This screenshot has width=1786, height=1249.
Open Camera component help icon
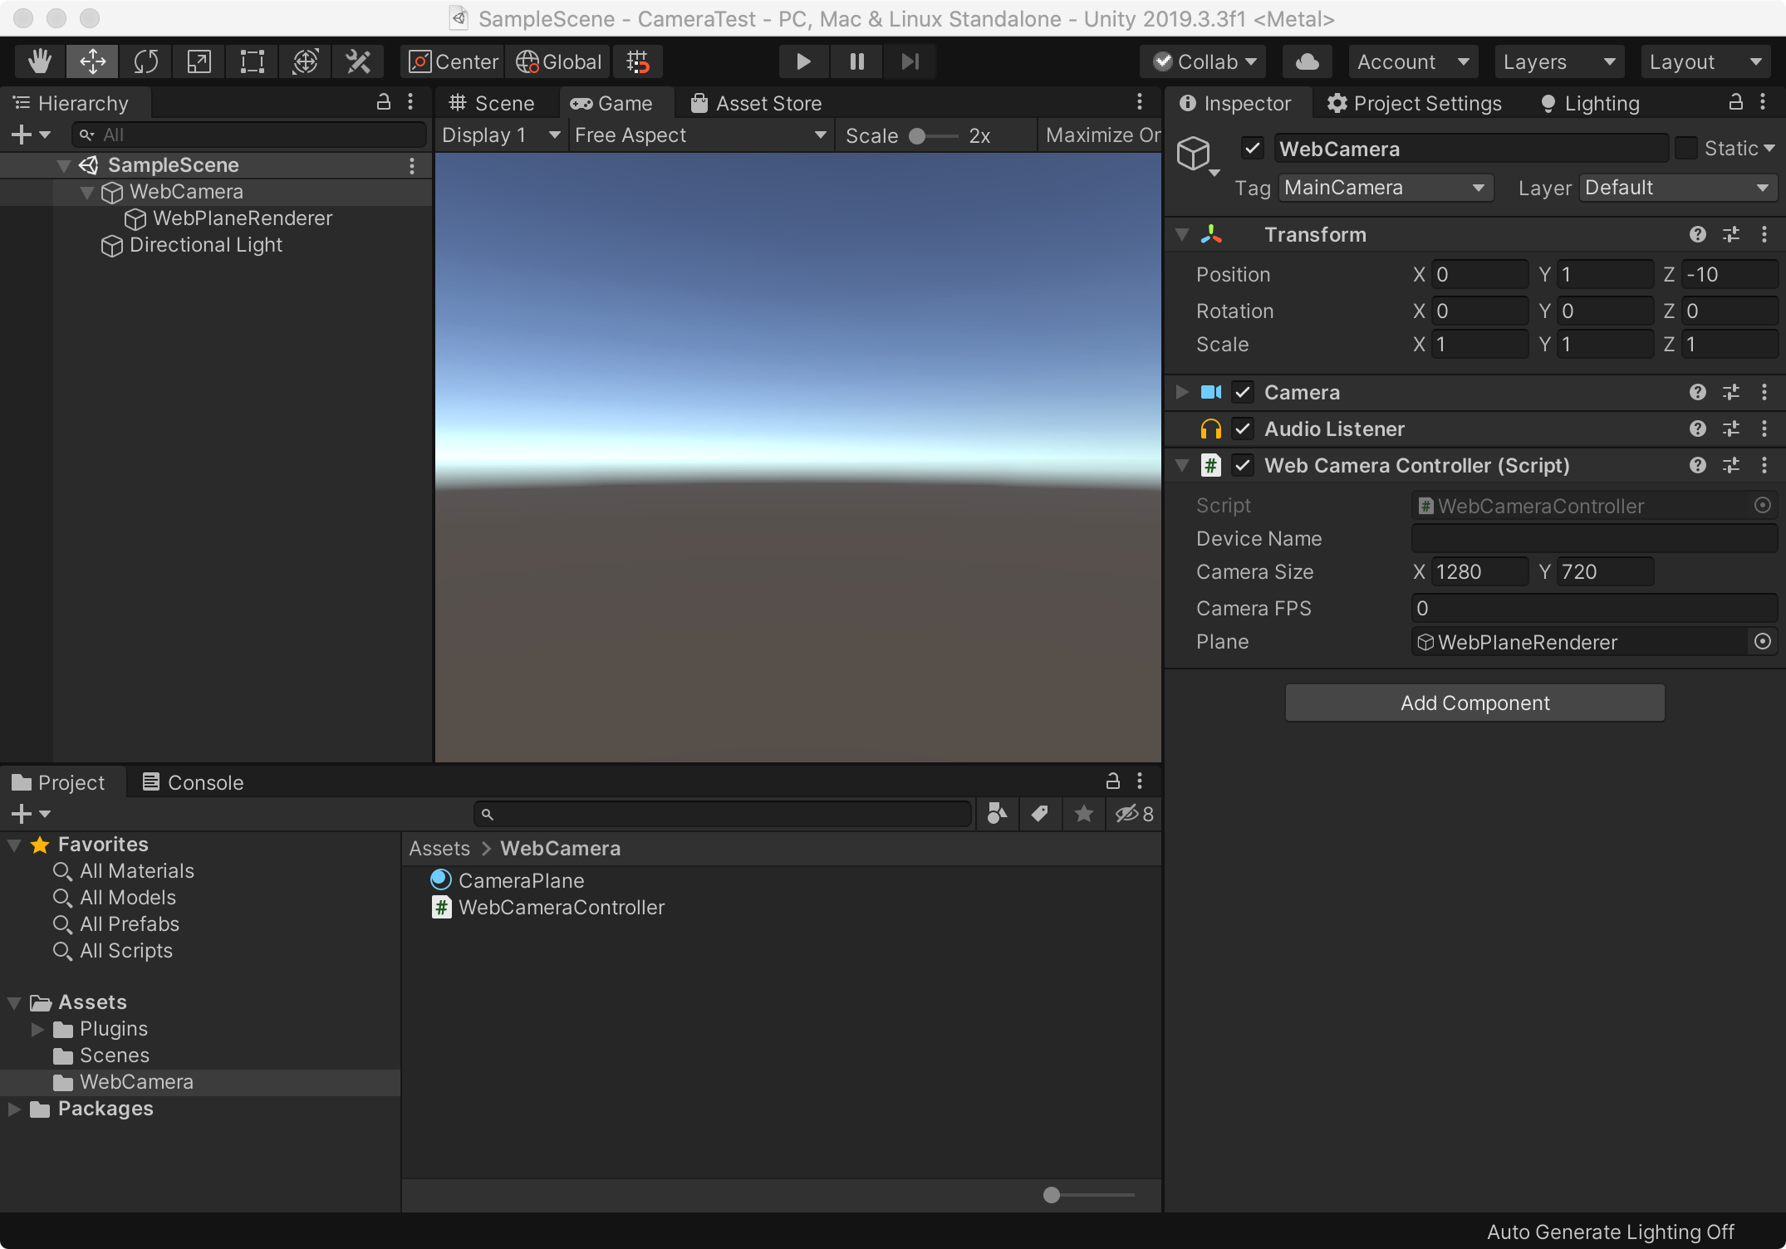1697,392
